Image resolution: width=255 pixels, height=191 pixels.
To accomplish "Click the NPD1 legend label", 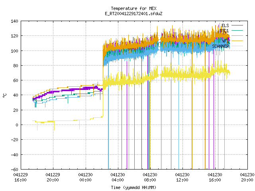I will 224,31.
